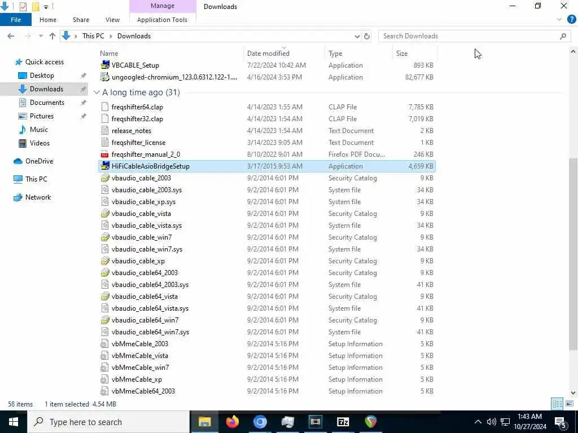Image resolution: width=578 pixels, height=433 pixels.
Task: Click taskbar search box
Action: pyautogui.click(x=108, y=422)
